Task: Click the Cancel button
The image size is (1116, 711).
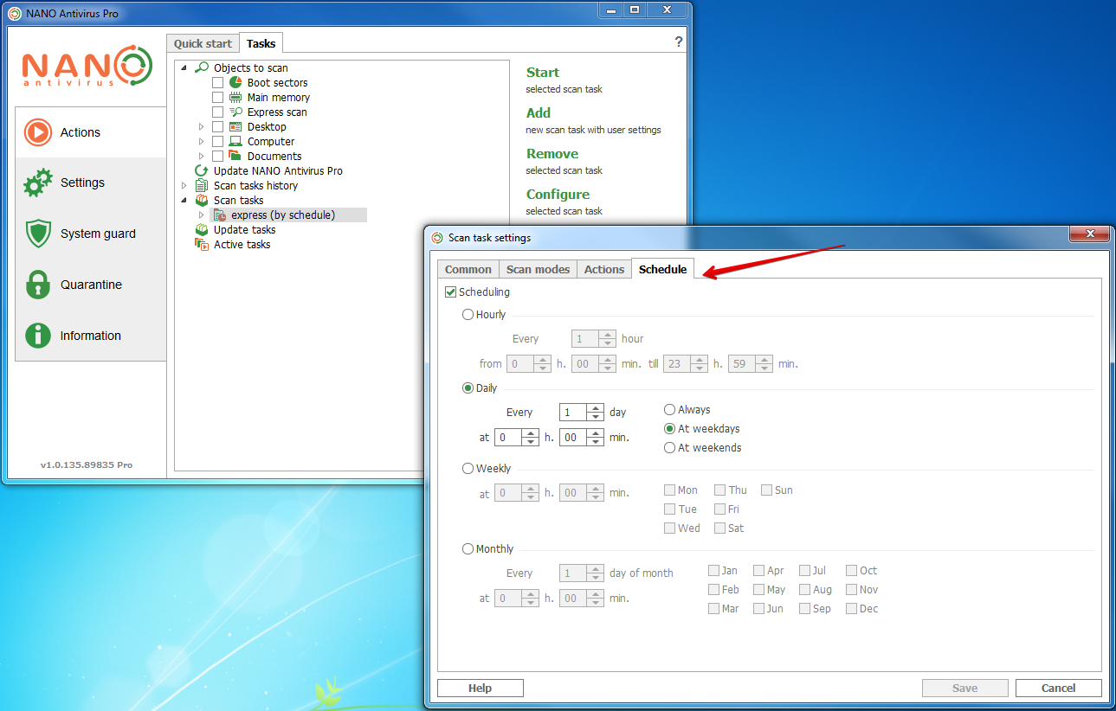Action: [1058, 689]
